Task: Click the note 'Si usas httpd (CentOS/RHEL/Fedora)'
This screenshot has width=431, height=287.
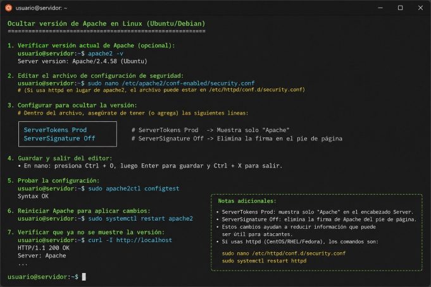Action: pyautogui.click(x=297, y=241)
